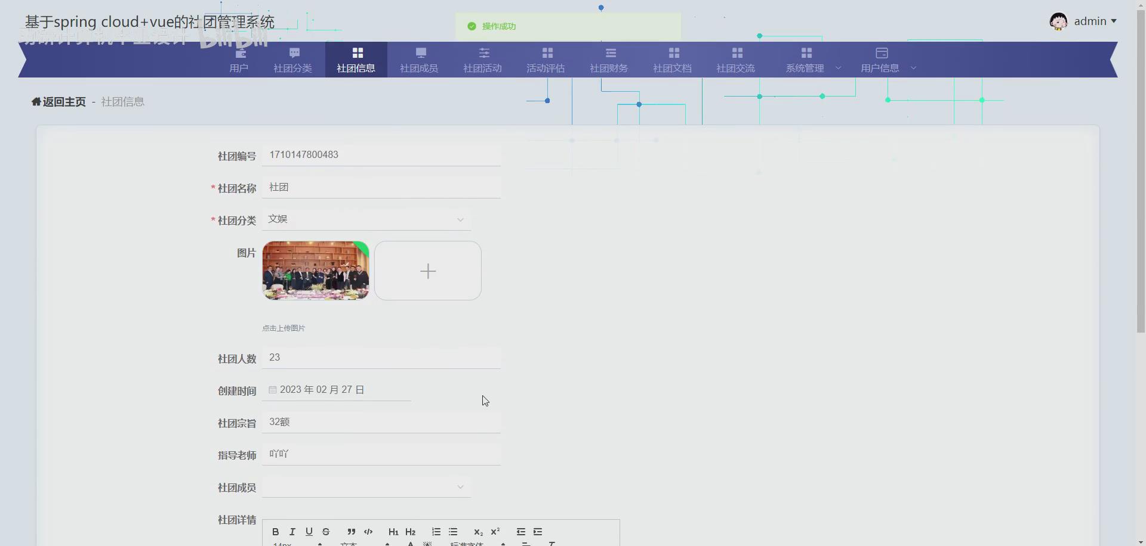Apply superscript formatting
Image resolution: width=1146 pixels, height=546 pixels.
(495, 531)
